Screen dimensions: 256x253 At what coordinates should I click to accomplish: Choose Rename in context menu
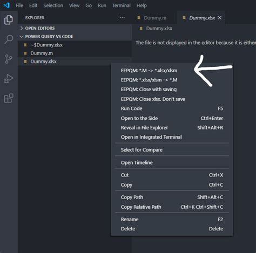[172, 220]
